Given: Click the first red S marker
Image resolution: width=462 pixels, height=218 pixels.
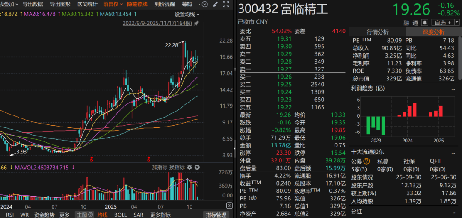Looking at the screenshot, I should click(x=92, y=159).
